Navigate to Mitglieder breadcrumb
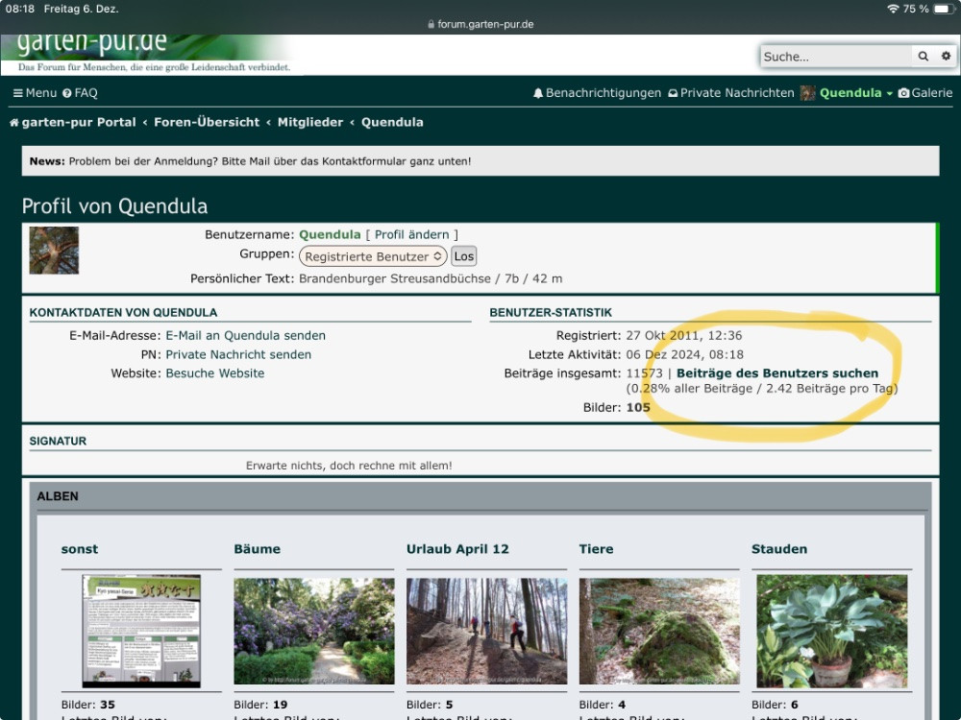Screen dimensions: 961x720 tap(309, 122)
